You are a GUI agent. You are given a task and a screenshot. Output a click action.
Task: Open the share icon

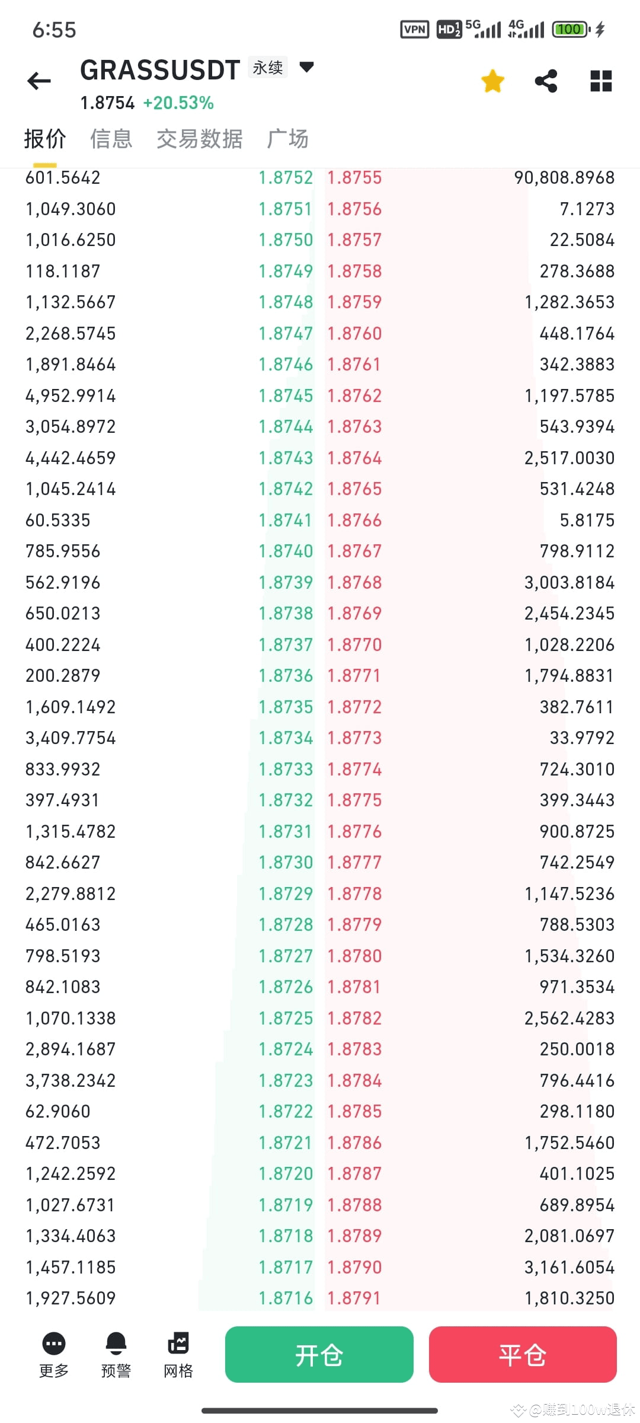[x=545, y=81]
